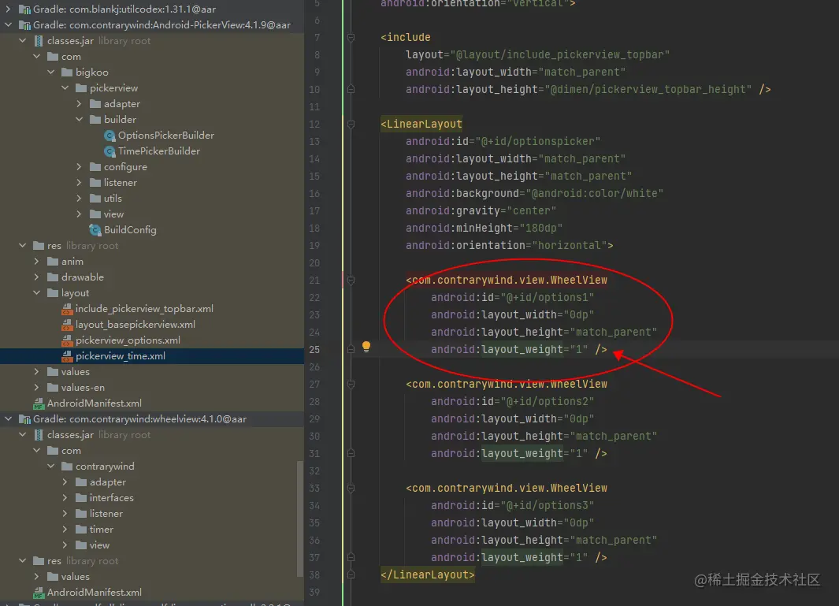The image size is (839, 606).
Task: Click the @+id/options3 attribute value
Action: tap(547, 506)
